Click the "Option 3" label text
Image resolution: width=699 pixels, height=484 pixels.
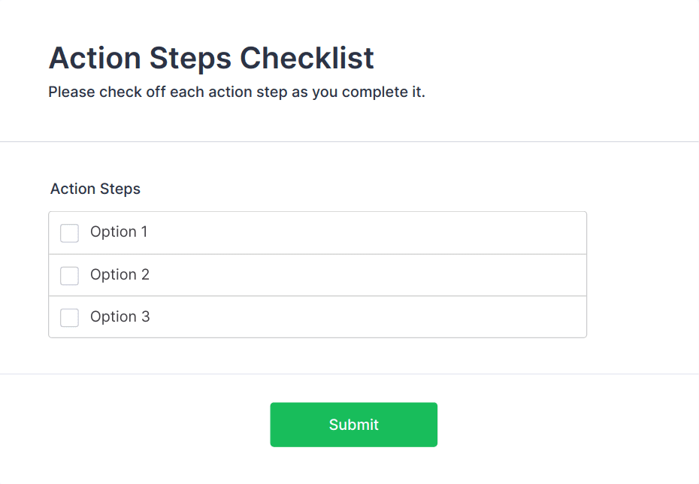tap(120, 316)
